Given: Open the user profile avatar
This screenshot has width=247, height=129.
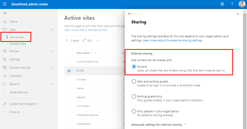Looking at the screenshot, I should click(242, 4).
